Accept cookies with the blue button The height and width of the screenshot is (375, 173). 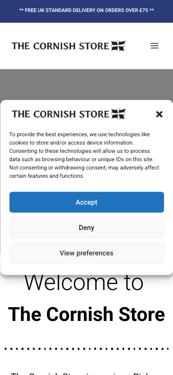[87, 202]
